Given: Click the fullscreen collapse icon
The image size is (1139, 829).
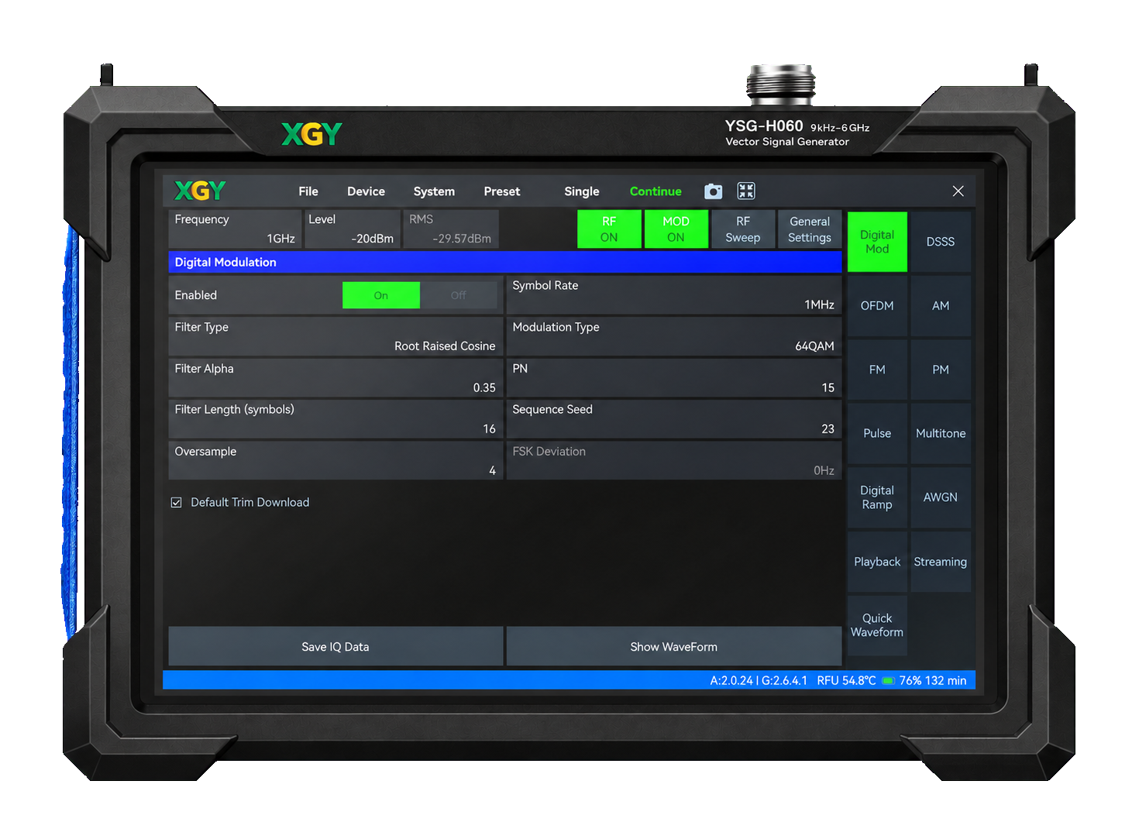Looking at the screenshot, I should pos(746,191).
